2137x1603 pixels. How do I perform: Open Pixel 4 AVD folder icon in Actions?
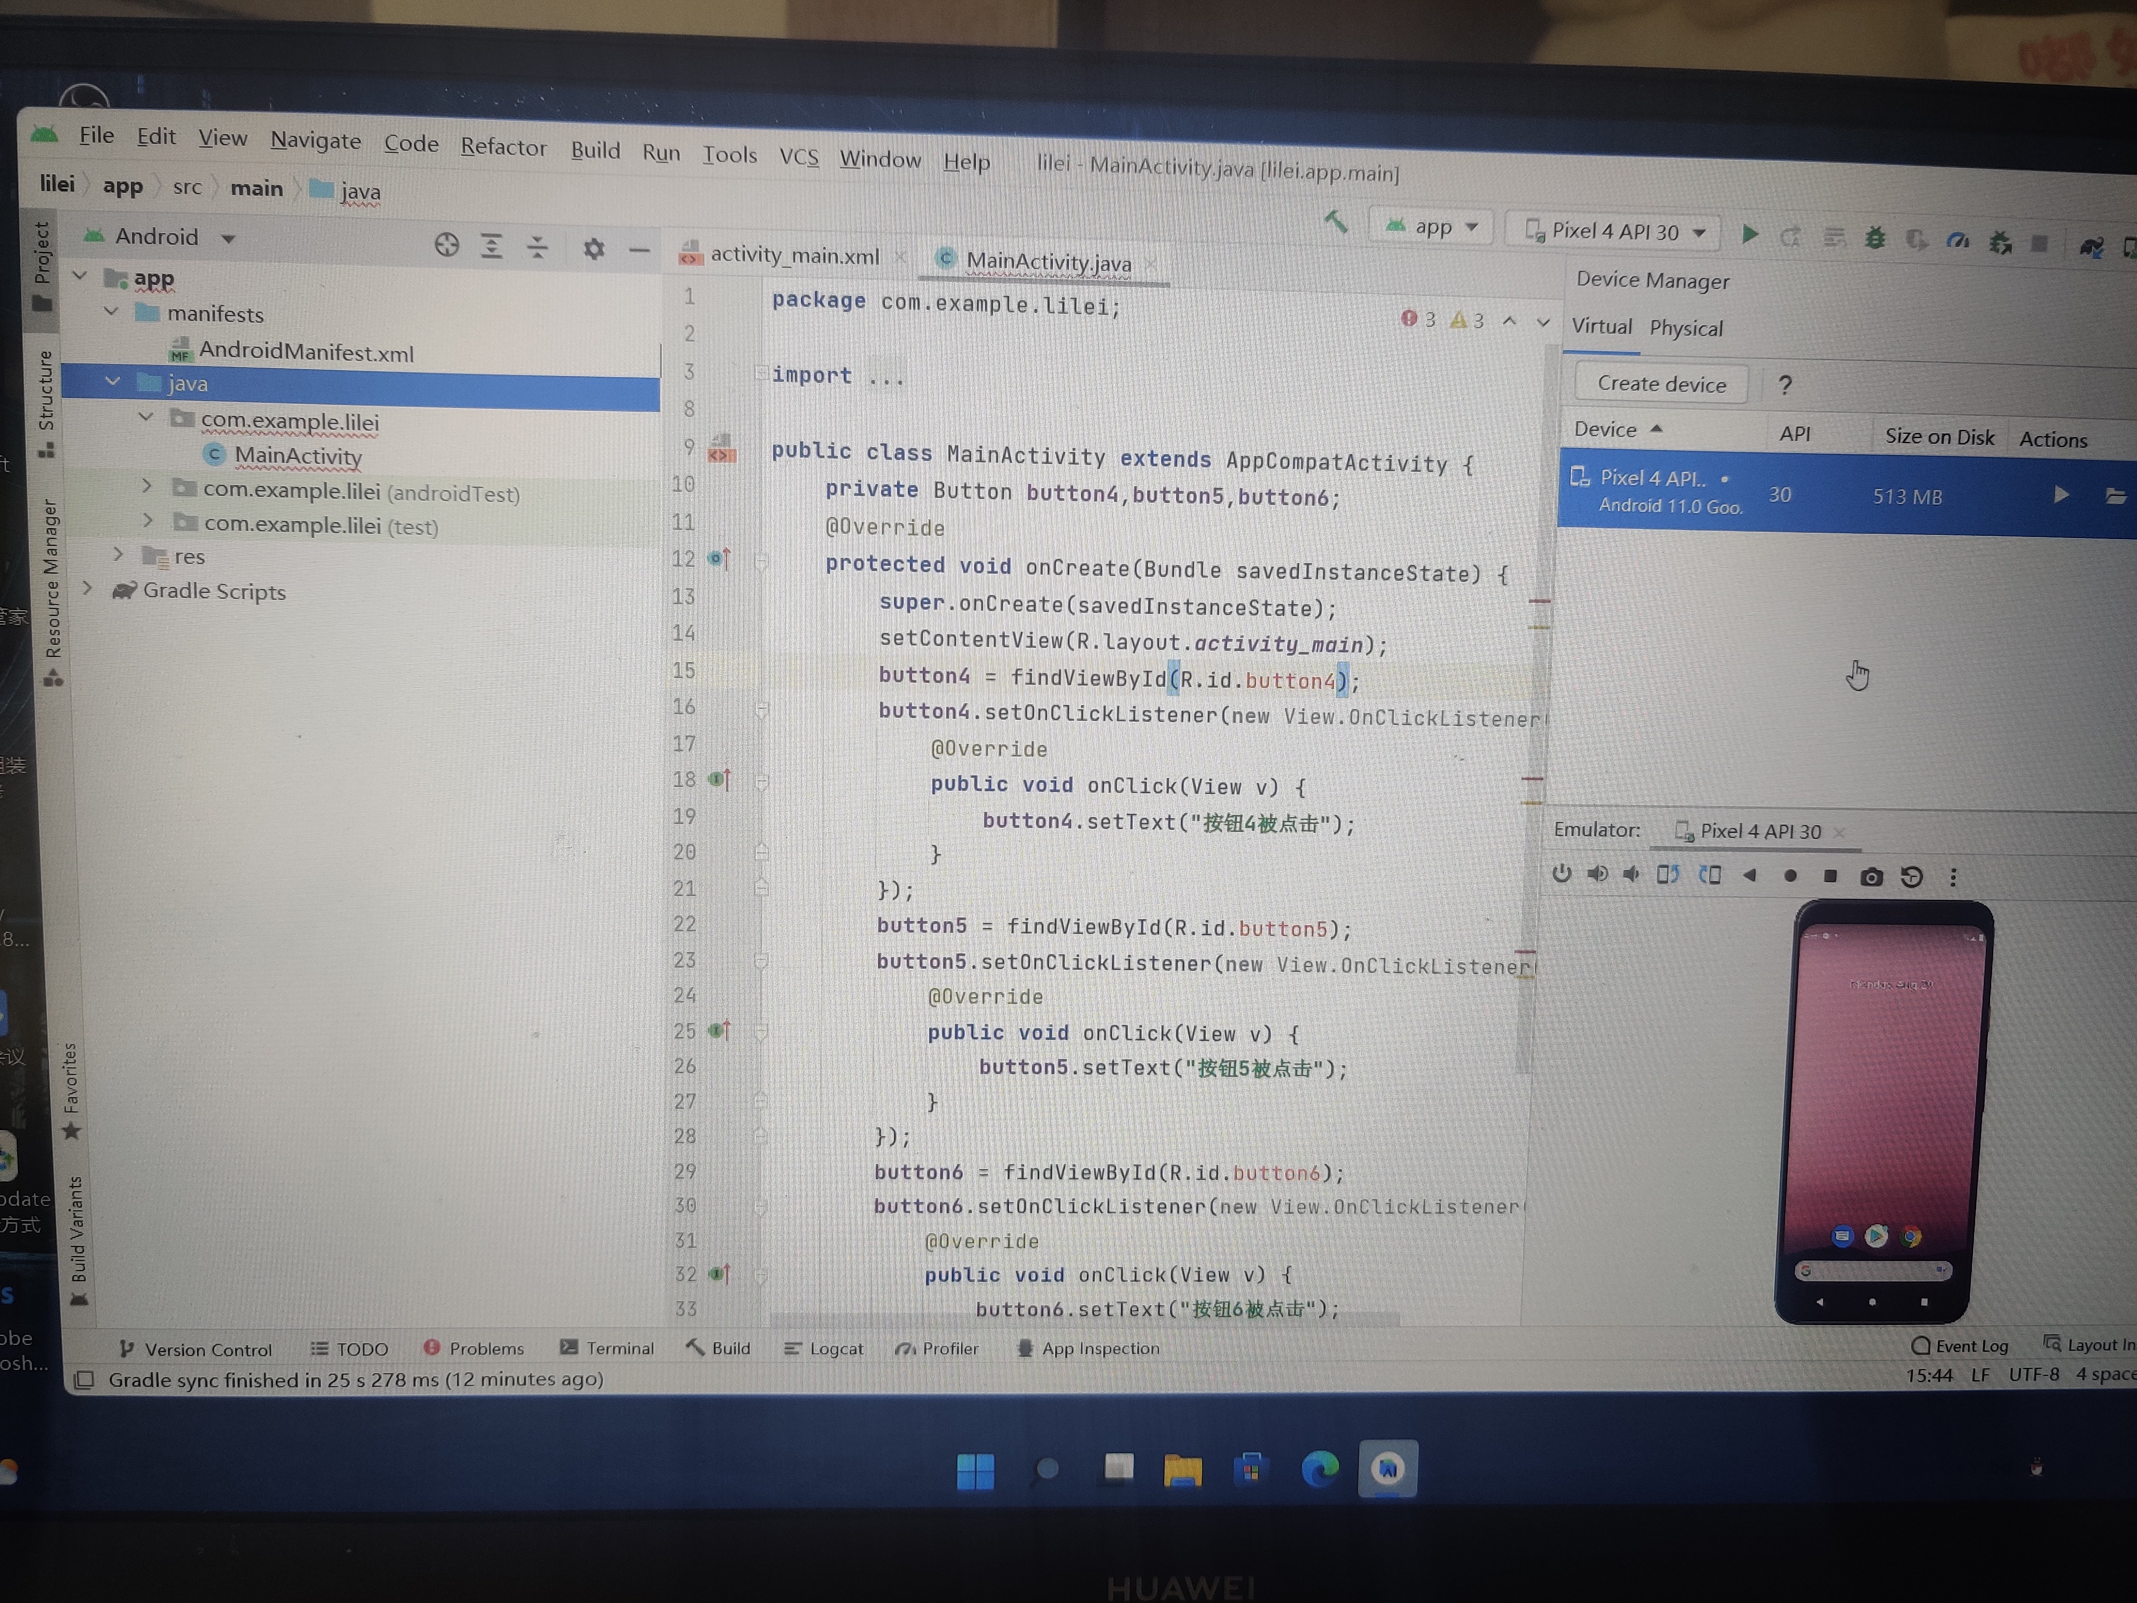[2116, 496]
